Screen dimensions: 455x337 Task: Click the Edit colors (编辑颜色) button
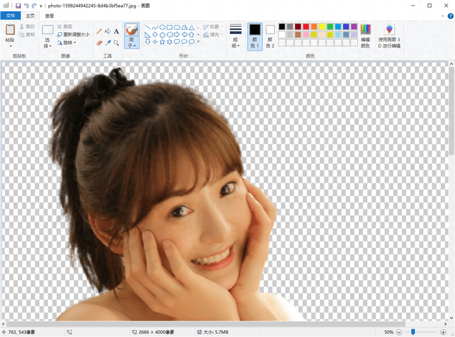click(x=365, y=35)
